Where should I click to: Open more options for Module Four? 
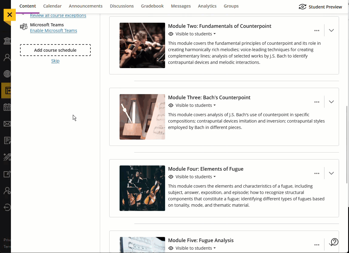(x=317, y=173)
